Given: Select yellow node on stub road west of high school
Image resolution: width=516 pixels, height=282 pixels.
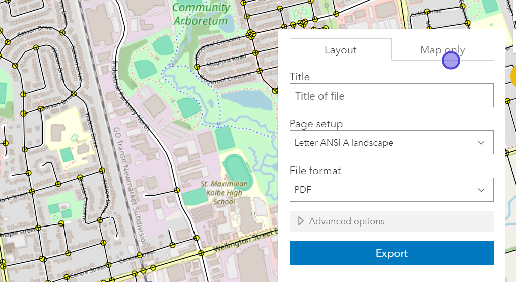Looking at the screenshot, I should click(x=177, y=190).
